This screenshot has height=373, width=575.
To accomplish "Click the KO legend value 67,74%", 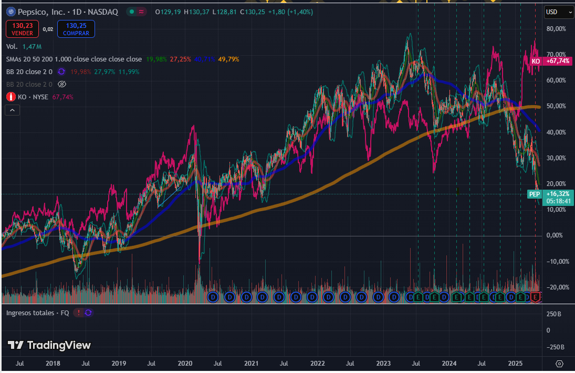I will click(62, 97).
